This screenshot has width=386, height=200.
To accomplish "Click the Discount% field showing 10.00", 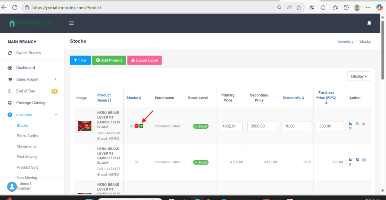I will (296, 126).
